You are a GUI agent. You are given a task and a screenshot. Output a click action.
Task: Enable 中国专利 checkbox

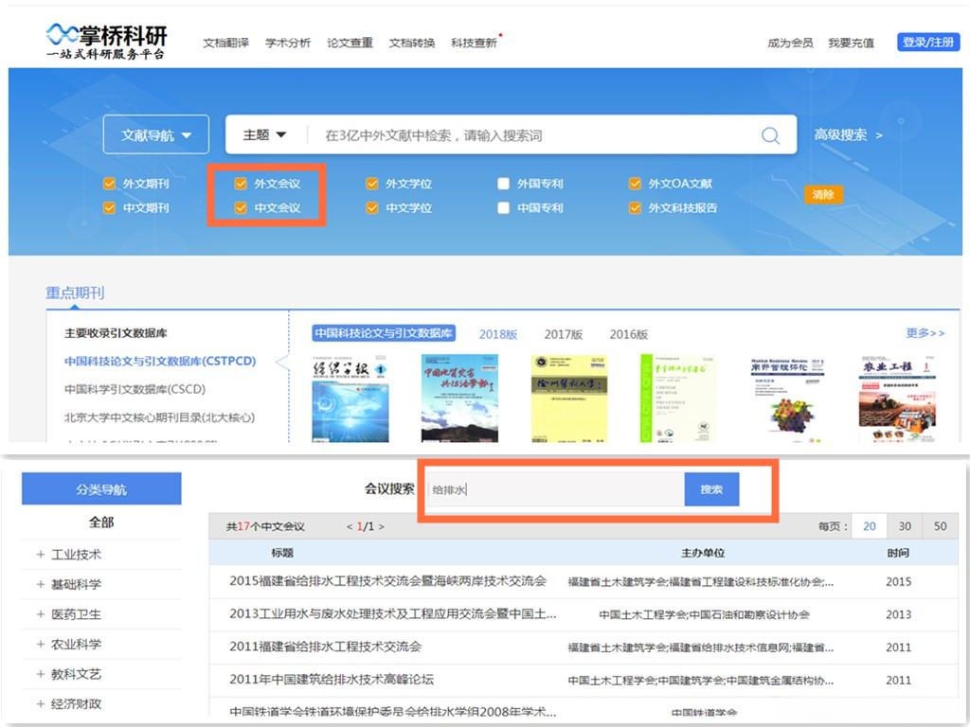click(504, 207)
